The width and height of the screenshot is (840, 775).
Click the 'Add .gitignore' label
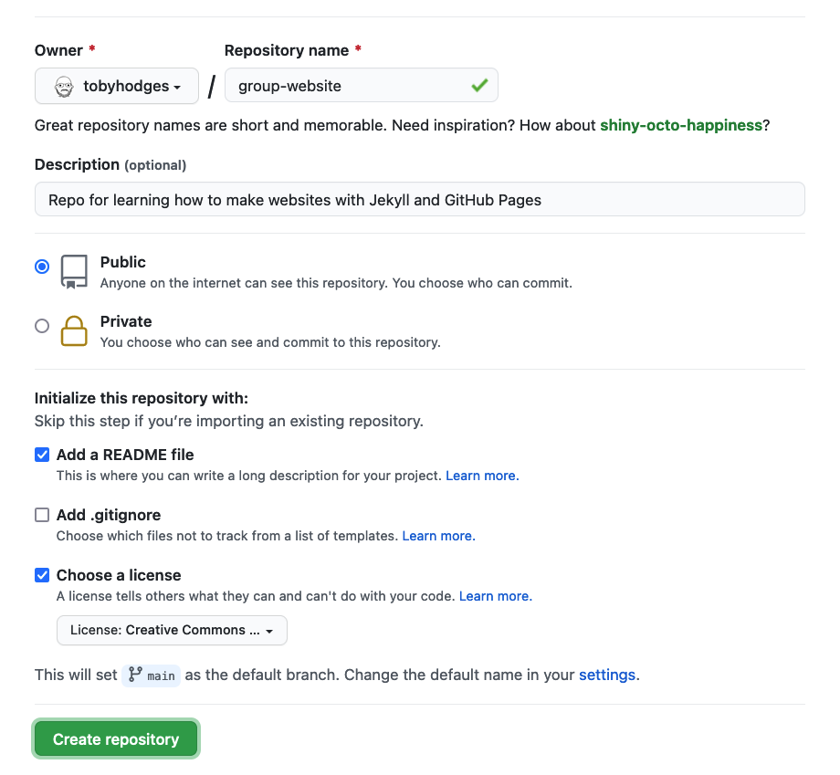[109, 515]
